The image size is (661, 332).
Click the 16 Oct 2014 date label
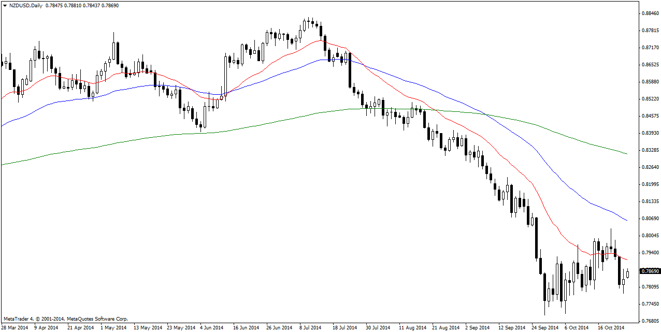coord(612,327)
